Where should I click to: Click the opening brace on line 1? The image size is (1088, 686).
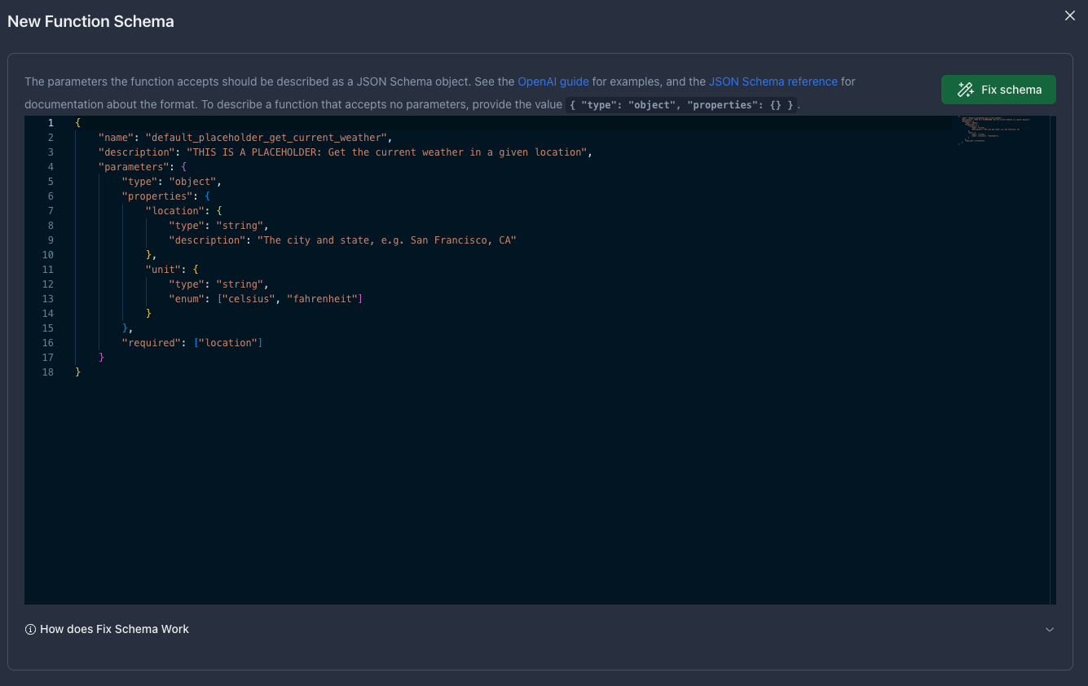[77, 122]
